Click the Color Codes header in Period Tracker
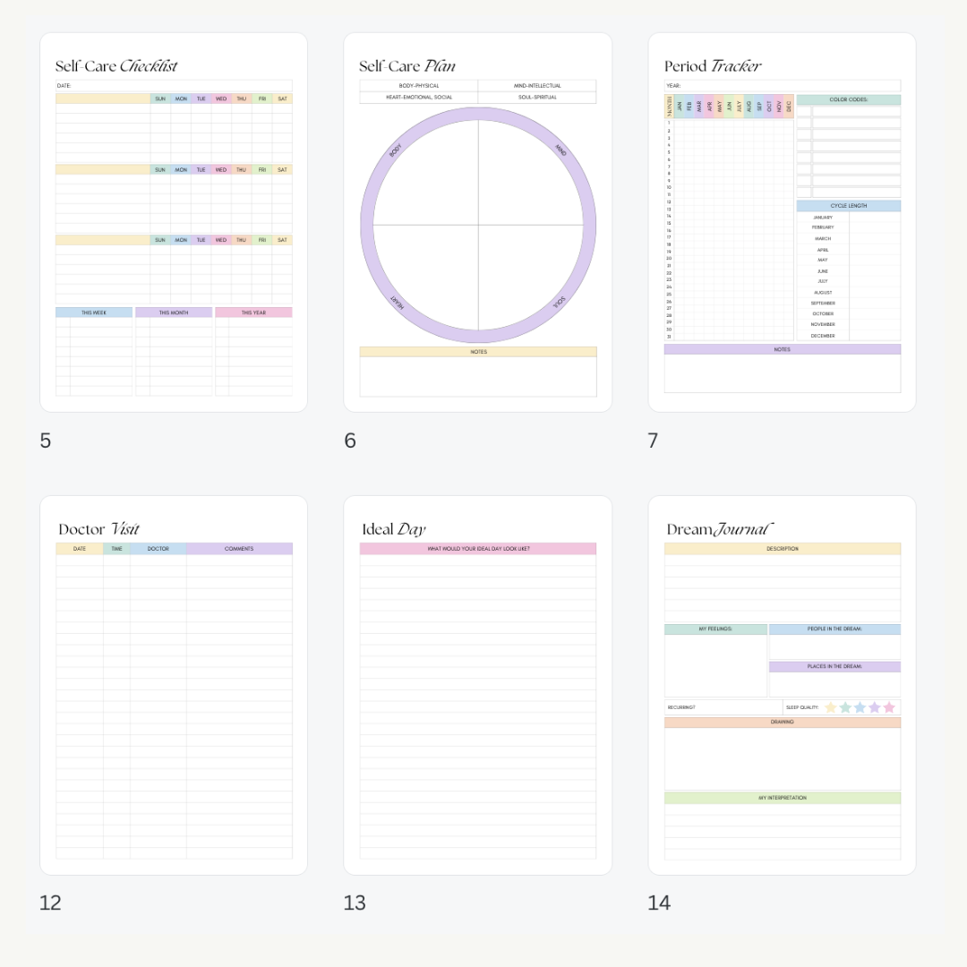The height and width of the screenshot is (967, 967). click(848, 100)
